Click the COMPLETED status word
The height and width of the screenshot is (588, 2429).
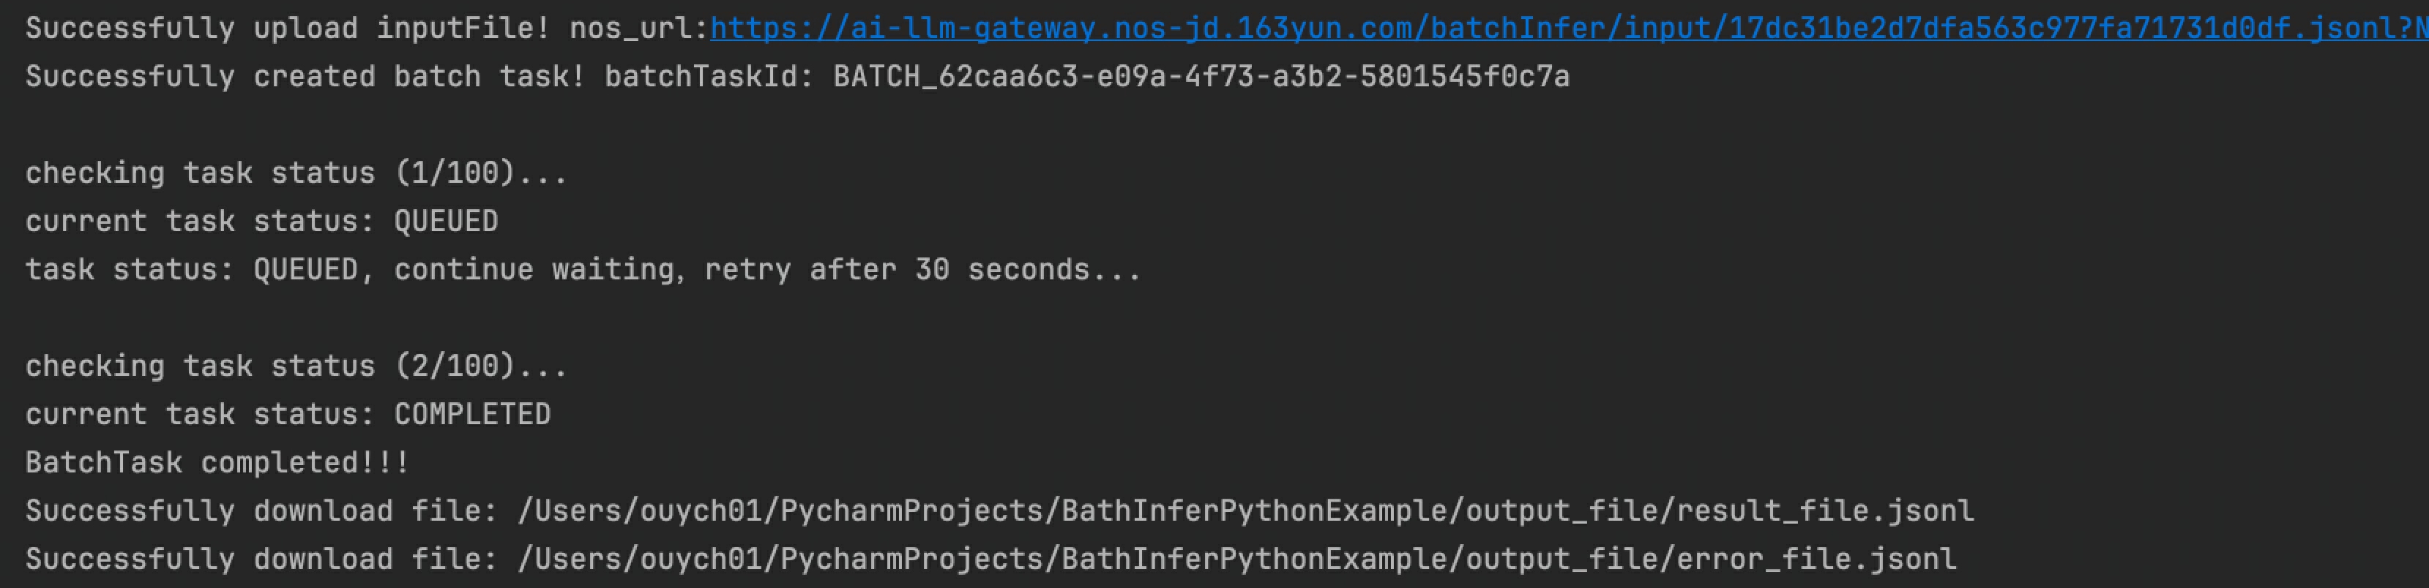click(x=471, y=415)
